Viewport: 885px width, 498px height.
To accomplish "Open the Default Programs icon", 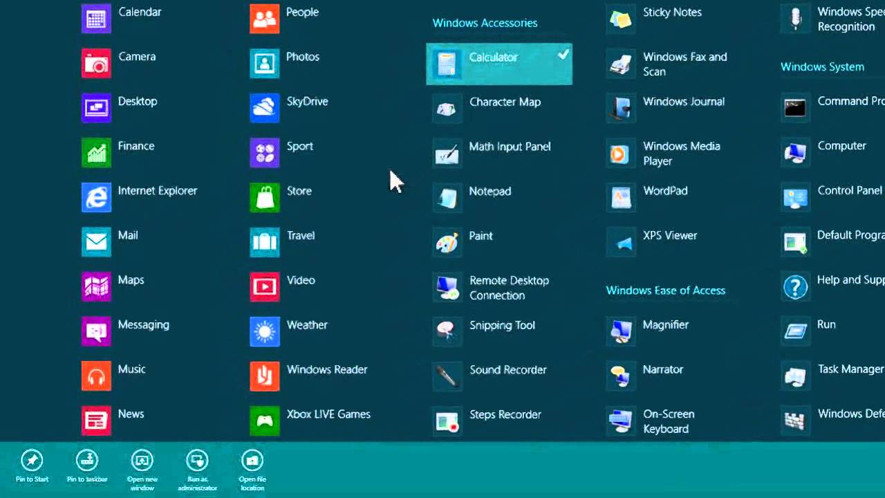I will coord(795,242).
